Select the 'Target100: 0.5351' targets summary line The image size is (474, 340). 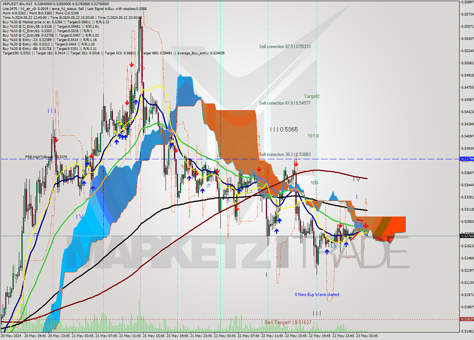[x=113, y=53]
